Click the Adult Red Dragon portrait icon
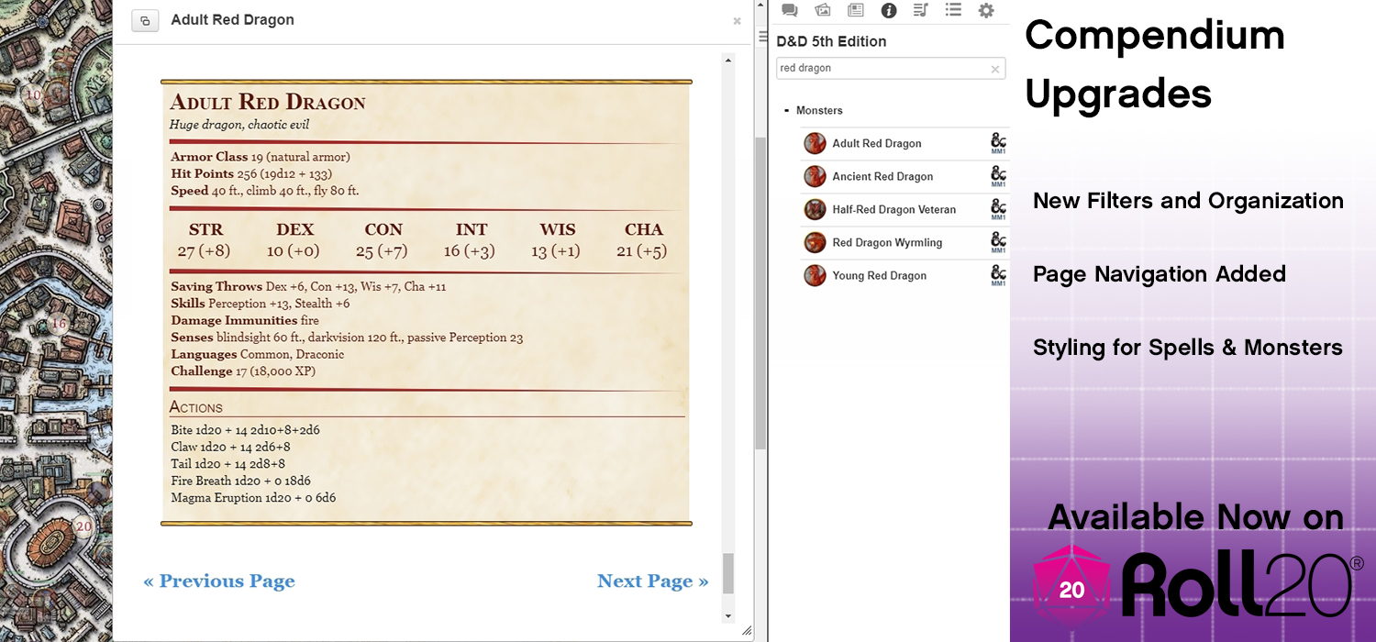This screenshot has width=1376, height=642. [815, 143]
